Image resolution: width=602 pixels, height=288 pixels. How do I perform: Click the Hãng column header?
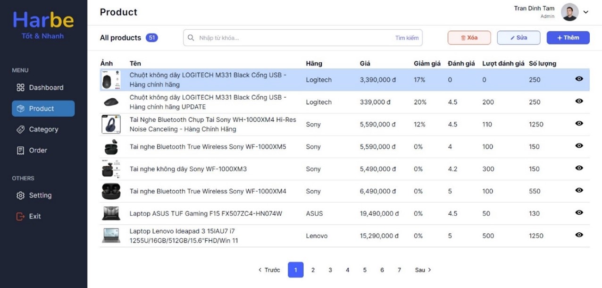pyautogui.click(x=314, y=63)
